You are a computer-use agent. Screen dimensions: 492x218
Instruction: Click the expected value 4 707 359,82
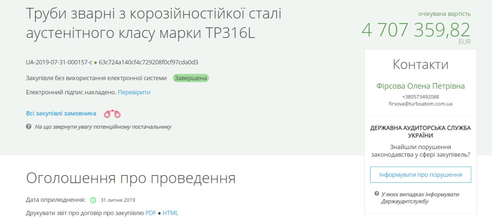pos(416,30)
